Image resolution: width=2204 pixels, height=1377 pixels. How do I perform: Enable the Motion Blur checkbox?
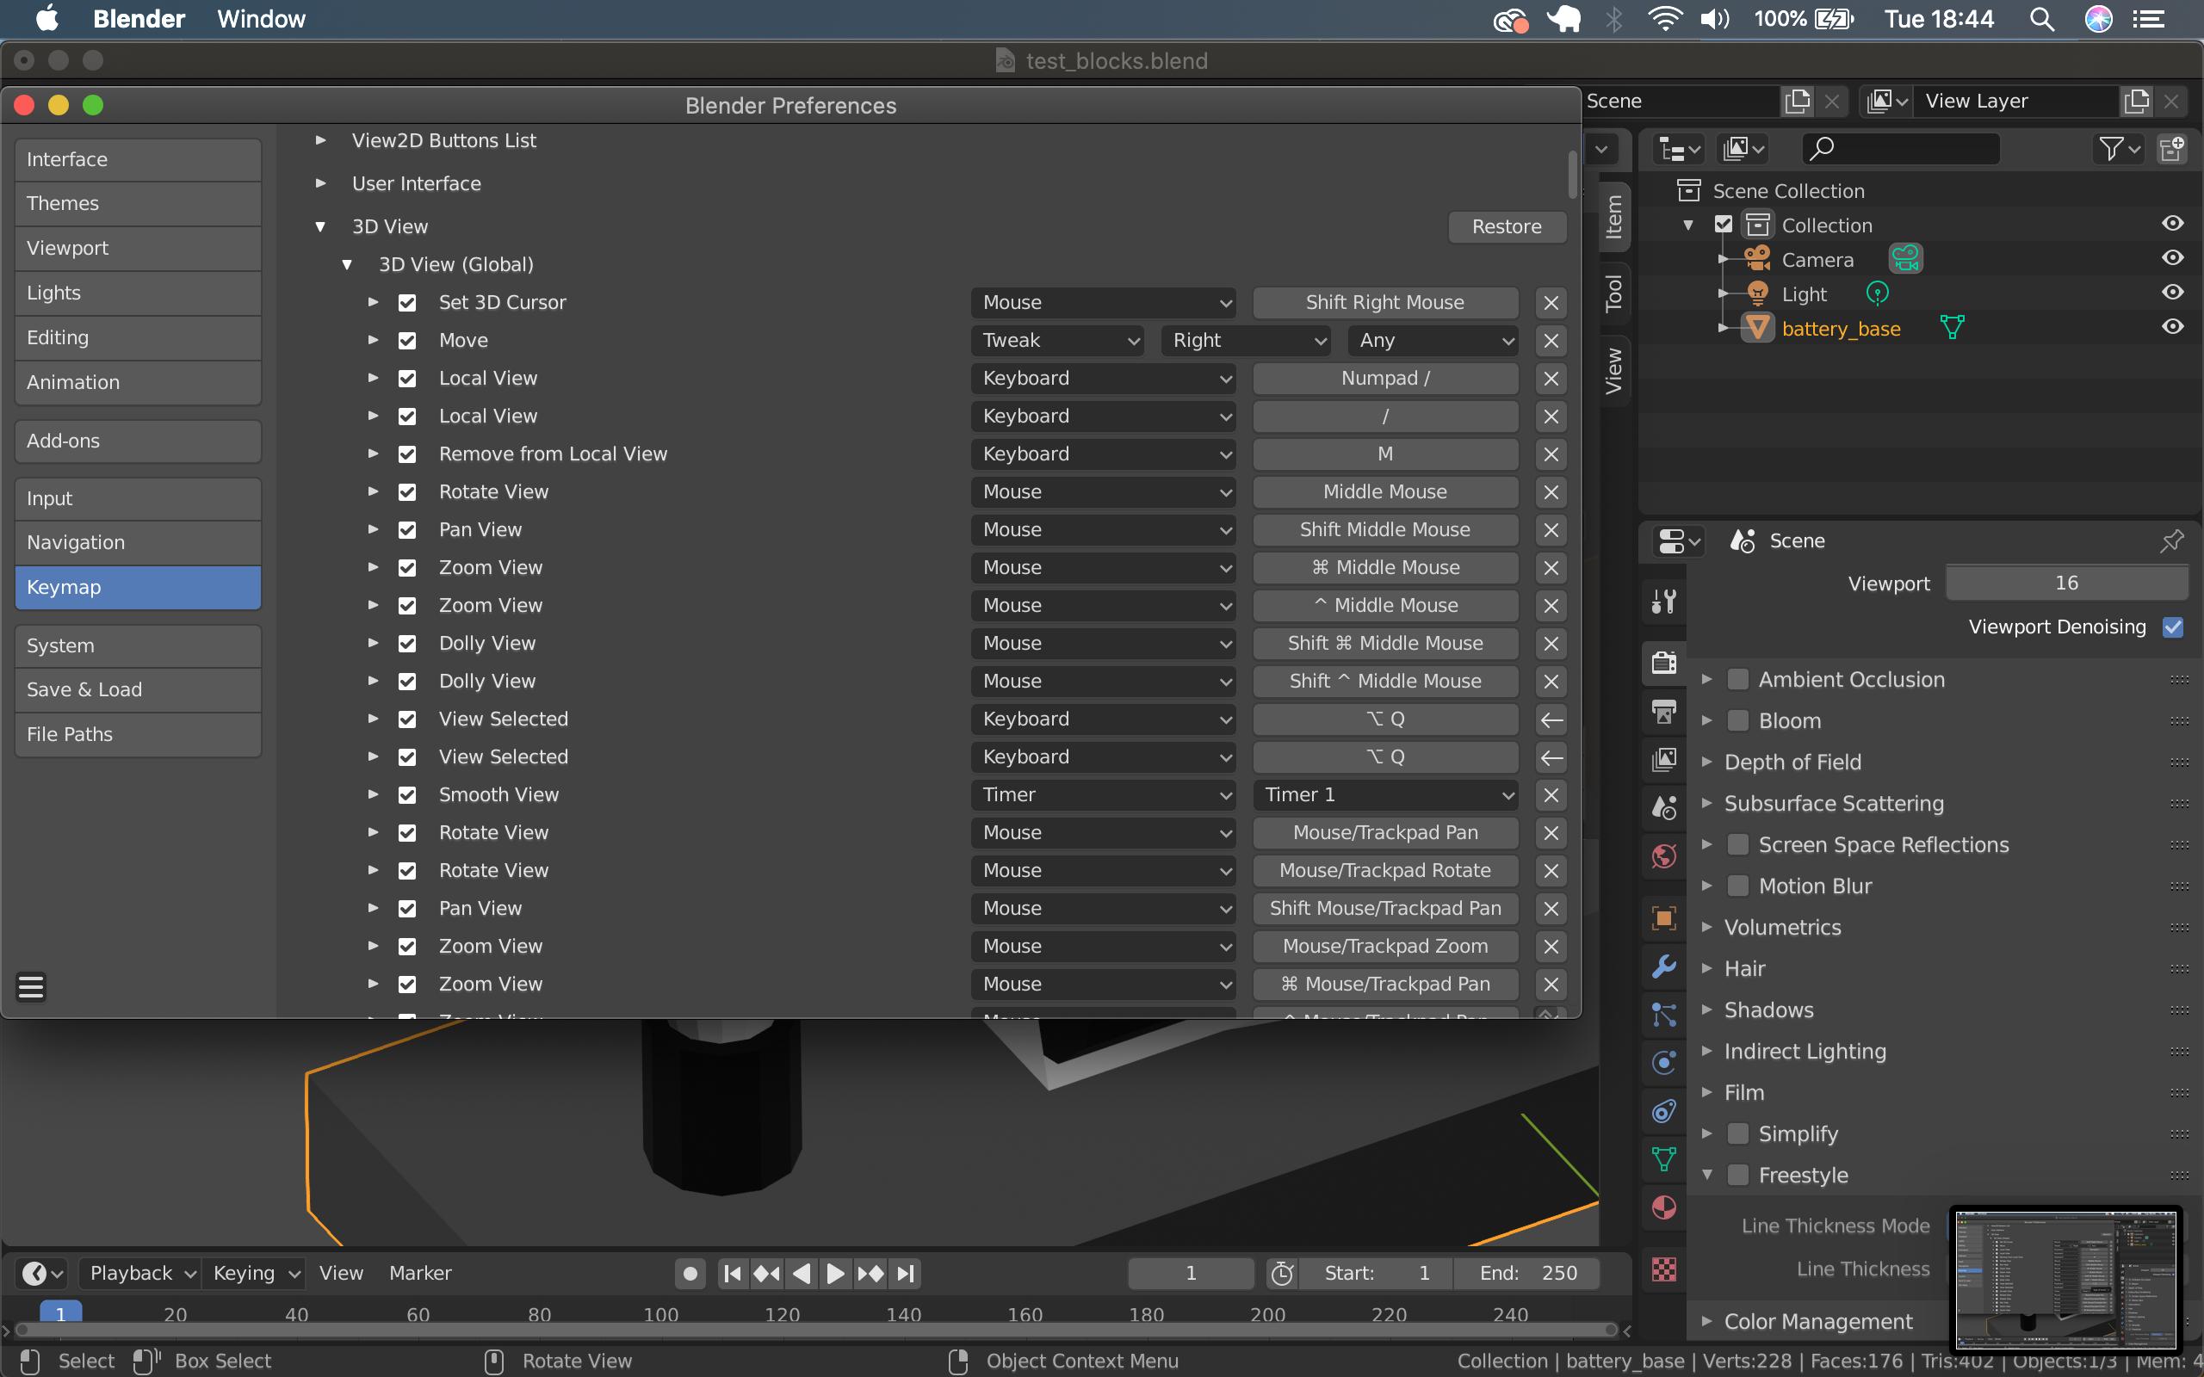tap(1737, 886)
